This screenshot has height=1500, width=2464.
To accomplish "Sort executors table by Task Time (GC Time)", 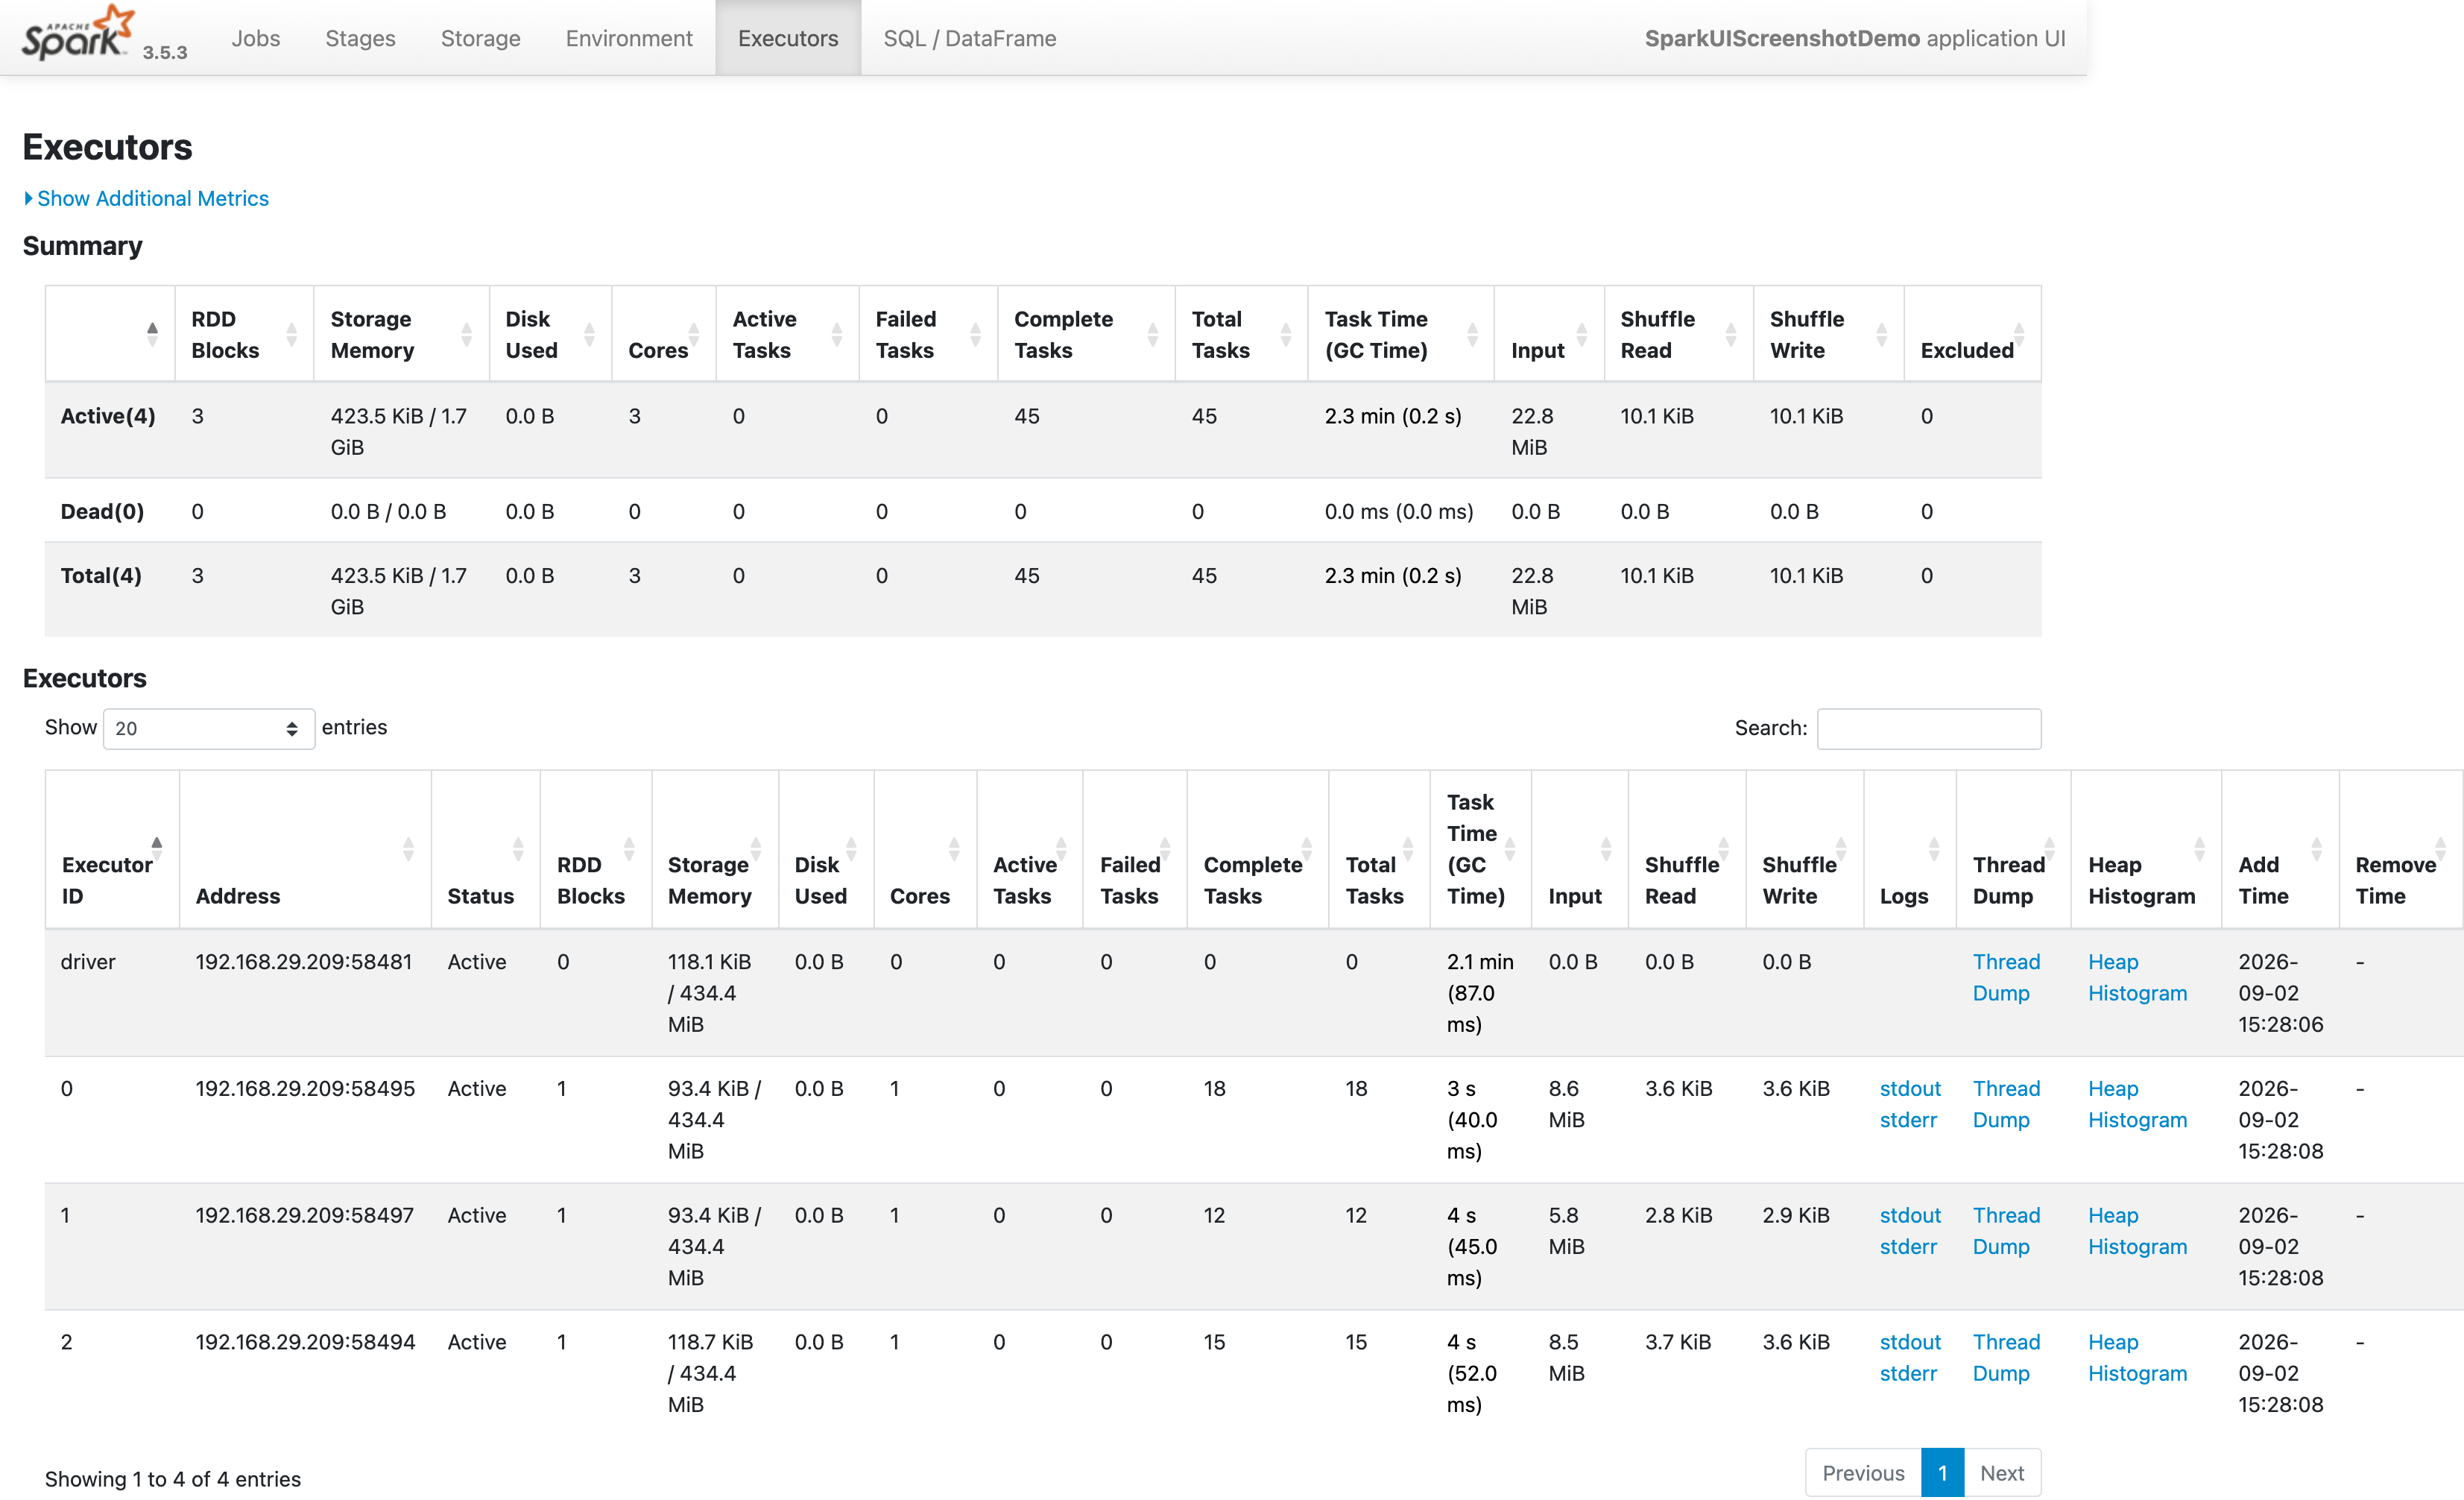I will tap(1480, 850).
